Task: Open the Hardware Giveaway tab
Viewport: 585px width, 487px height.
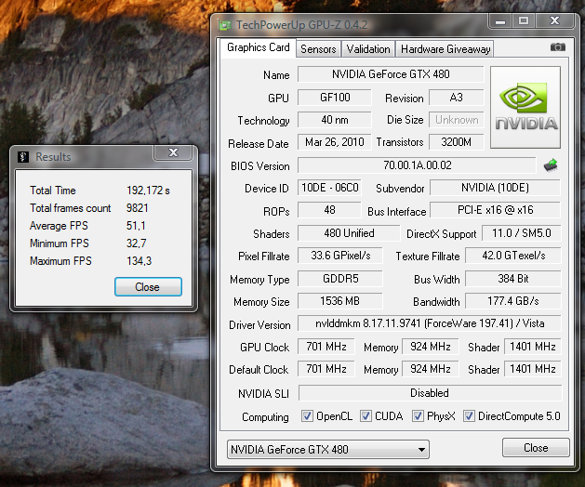Action: coord(445,49)
